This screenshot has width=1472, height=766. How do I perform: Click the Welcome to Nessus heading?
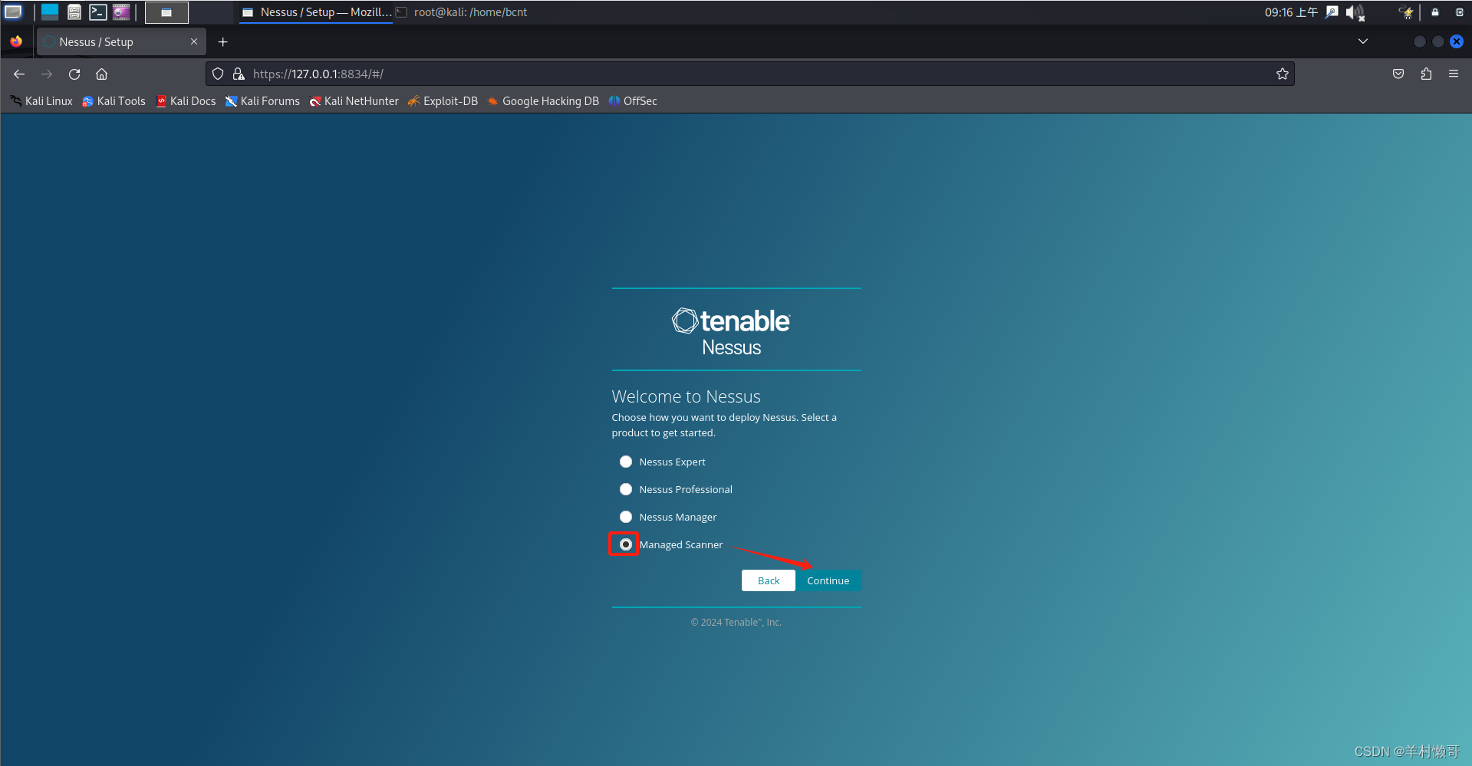pyautogui.click(x=686, y=396)
